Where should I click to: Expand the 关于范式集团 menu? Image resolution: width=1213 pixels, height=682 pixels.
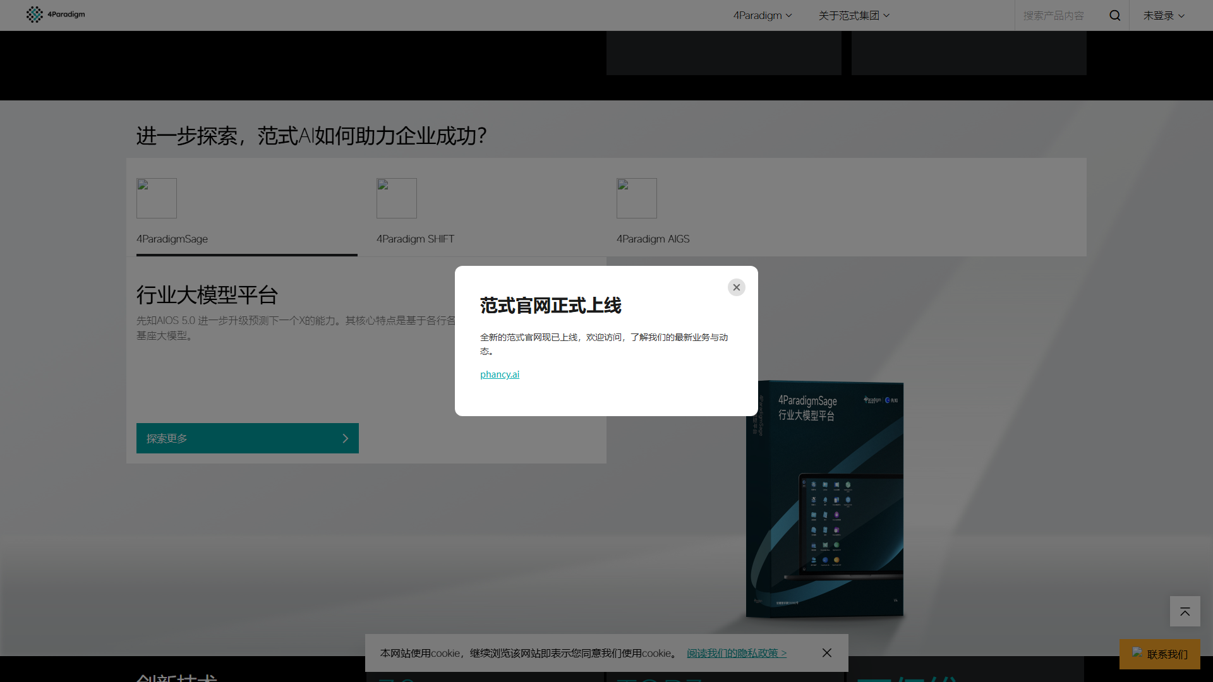[x=854, y=15]
